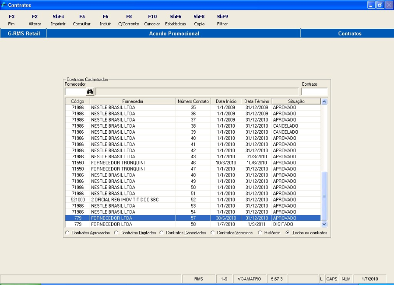Click the Data Início column header
The width and height of the screenshot is (394, 285).
[226, 101]
